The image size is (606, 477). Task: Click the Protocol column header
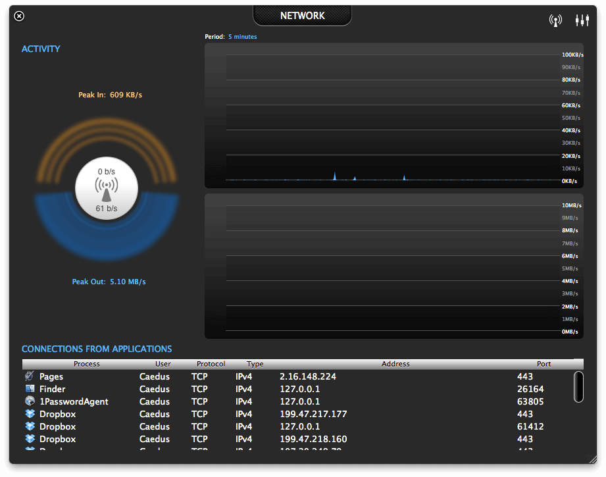click(211, 364)
